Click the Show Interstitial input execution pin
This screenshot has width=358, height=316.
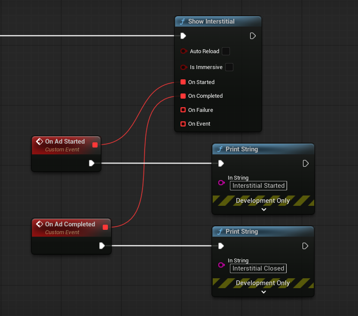point(183,36)
